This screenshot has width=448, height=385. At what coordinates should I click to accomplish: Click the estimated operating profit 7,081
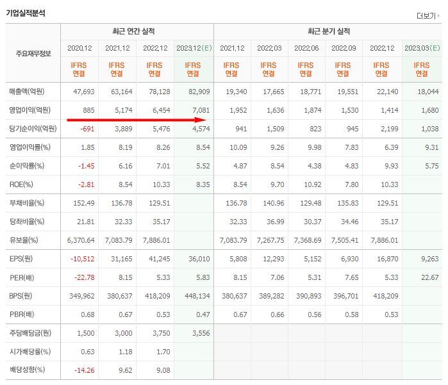click(x=201, y=110)
